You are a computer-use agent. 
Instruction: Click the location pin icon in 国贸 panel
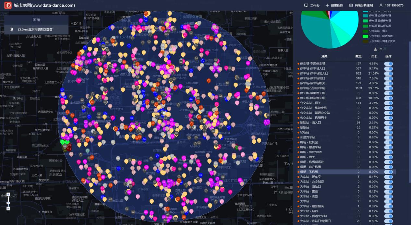(x=12, y=30)
